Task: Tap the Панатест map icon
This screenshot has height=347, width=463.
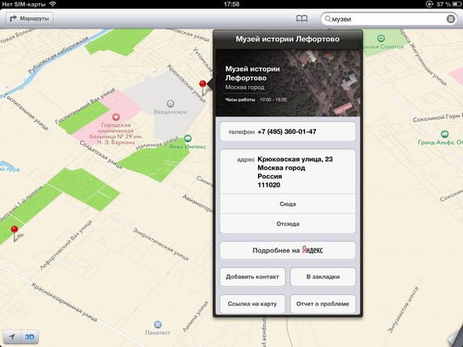Action: (x=158, y=324)
